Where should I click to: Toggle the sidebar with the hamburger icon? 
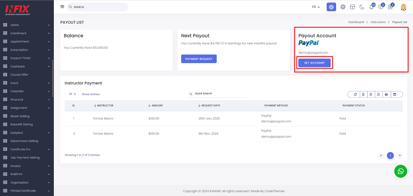tap(62, 7)
